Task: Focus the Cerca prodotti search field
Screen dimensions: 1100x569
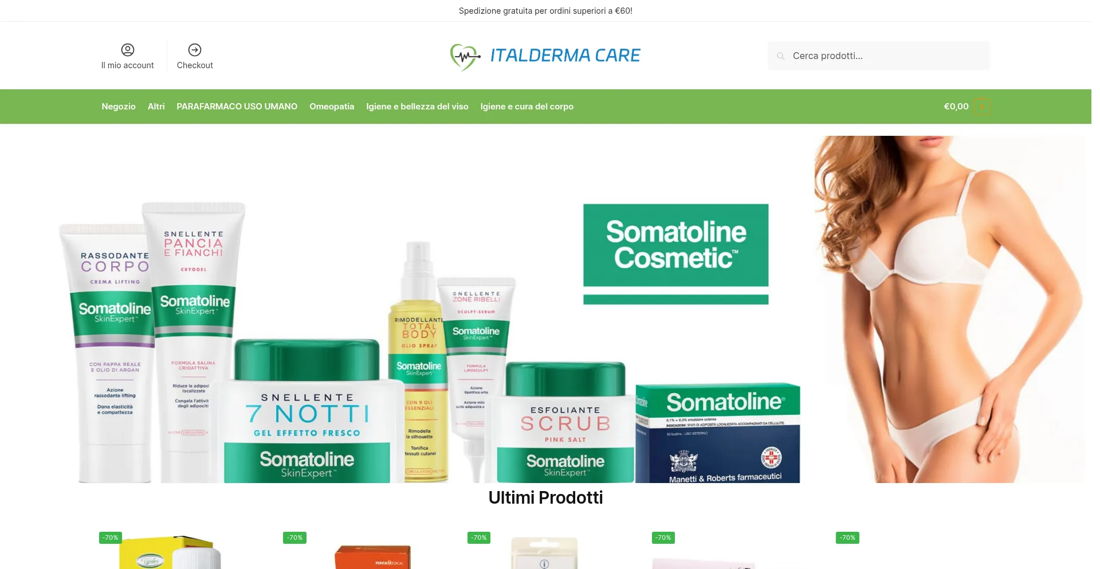Action: (x=879, y=56)
